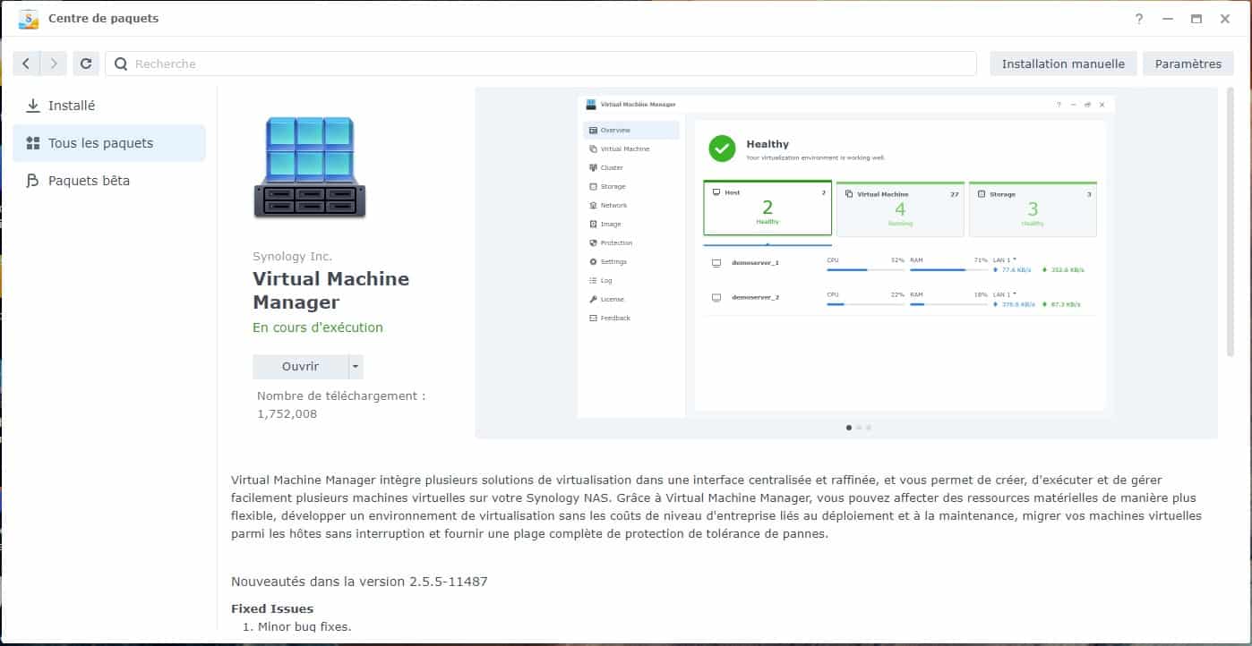Select the second carousel dot
The height and width of the screenshot is (646, 1252).
pyautogui.click(x=859, y=428)
